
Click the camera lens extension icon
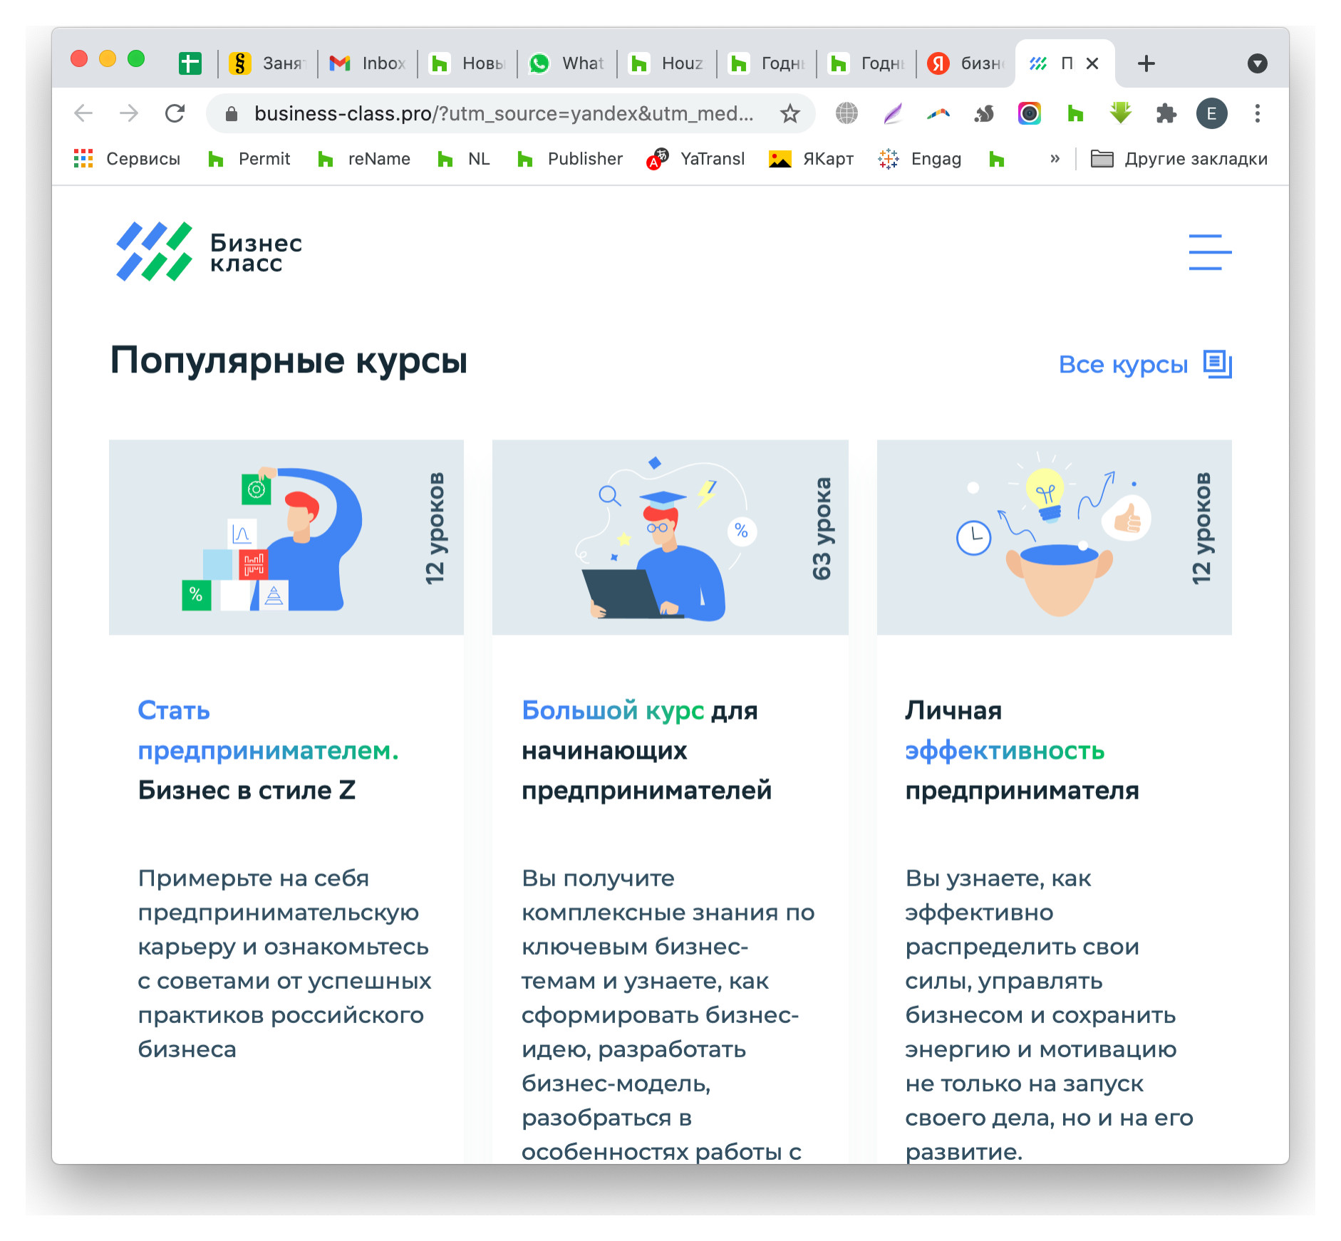coord(1029,113)
